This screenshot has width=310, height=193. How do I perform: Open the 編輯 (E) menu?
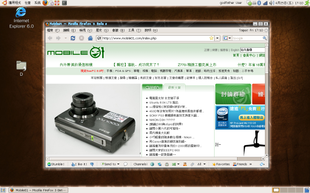[x=69, y=30]
